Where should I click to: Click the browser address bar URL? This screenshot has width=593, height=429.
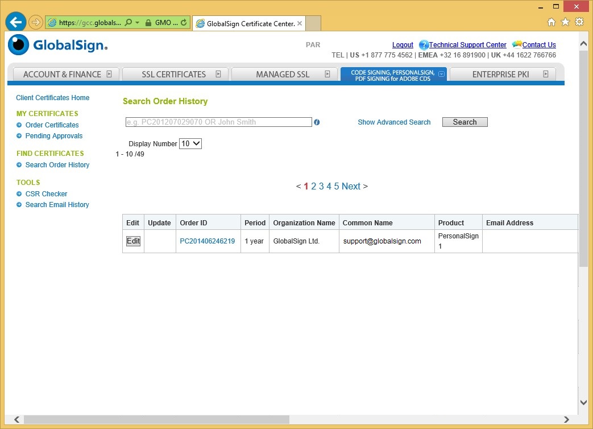[90, 23]
